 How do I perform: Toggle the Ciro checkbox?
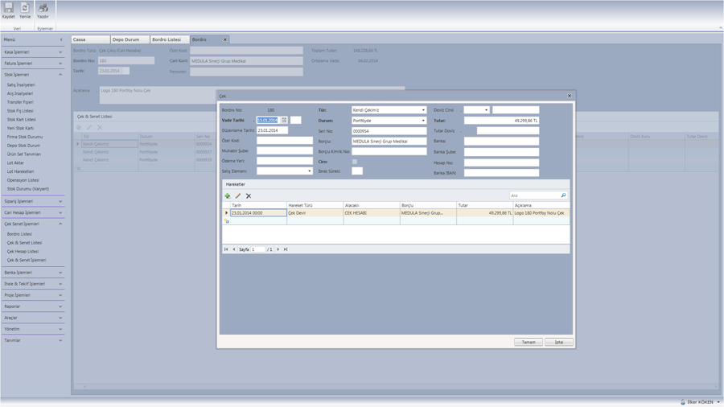coord(355,162)
